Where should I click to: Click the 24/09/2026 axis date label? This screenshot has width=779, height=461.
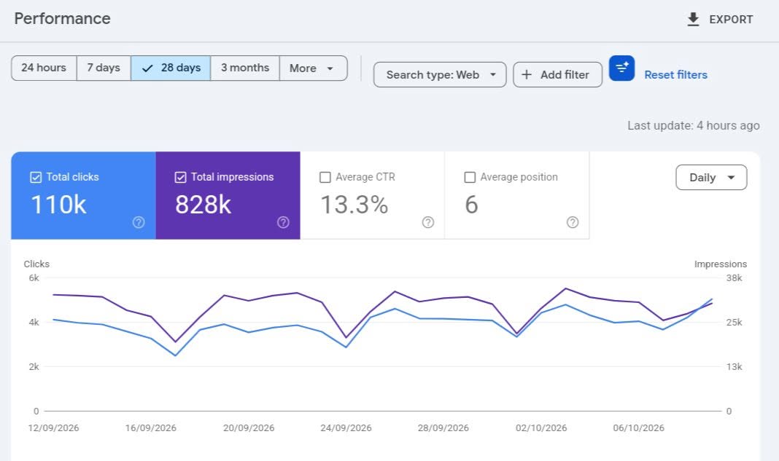tap(346, 427)
